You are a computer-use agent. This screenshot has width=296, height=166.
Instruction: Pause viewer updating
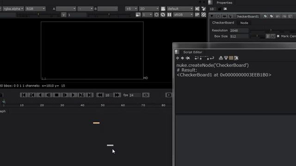169,14
